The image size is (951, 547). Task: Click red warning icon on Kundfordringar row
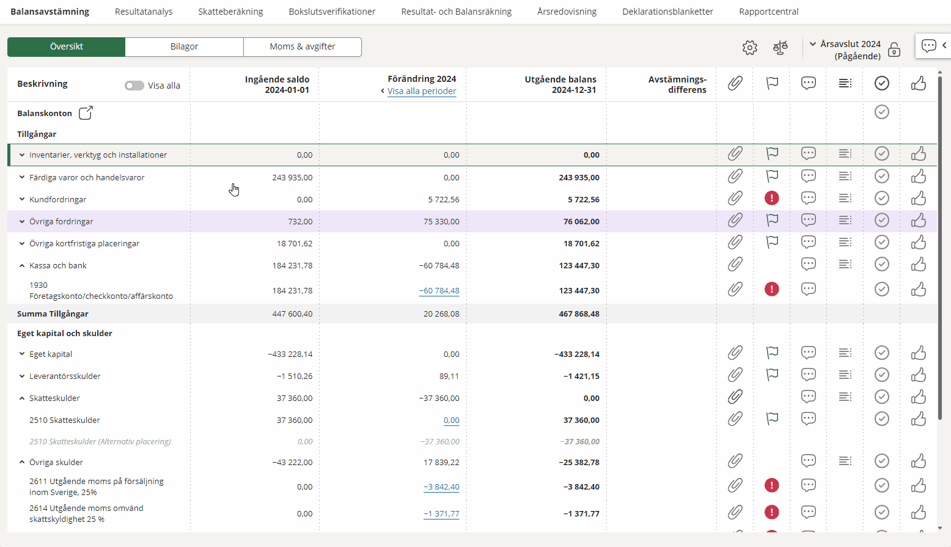772,198
